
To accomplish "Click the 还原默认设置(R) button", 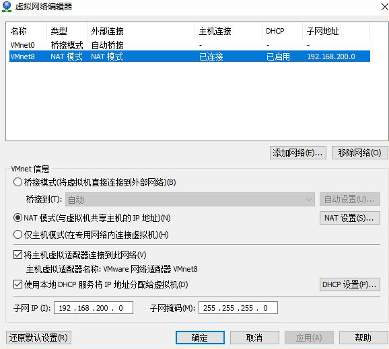I will [x=38, y=338].
